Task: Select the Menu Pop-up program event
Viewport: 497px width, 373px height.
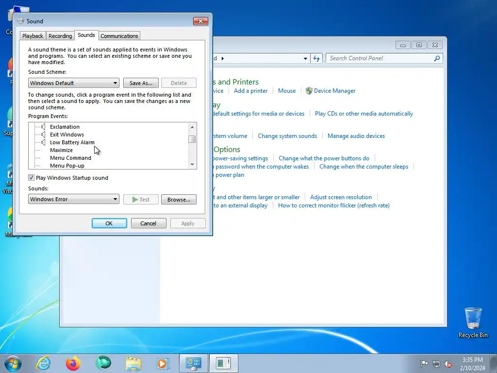Action: (x=67, y=166)
